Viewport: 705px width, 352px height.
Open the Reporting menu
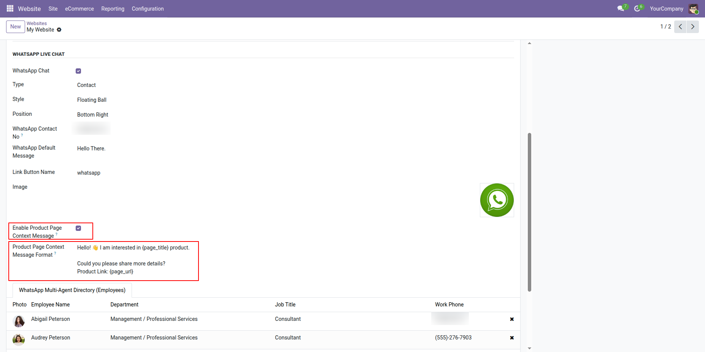pos(113,9)
